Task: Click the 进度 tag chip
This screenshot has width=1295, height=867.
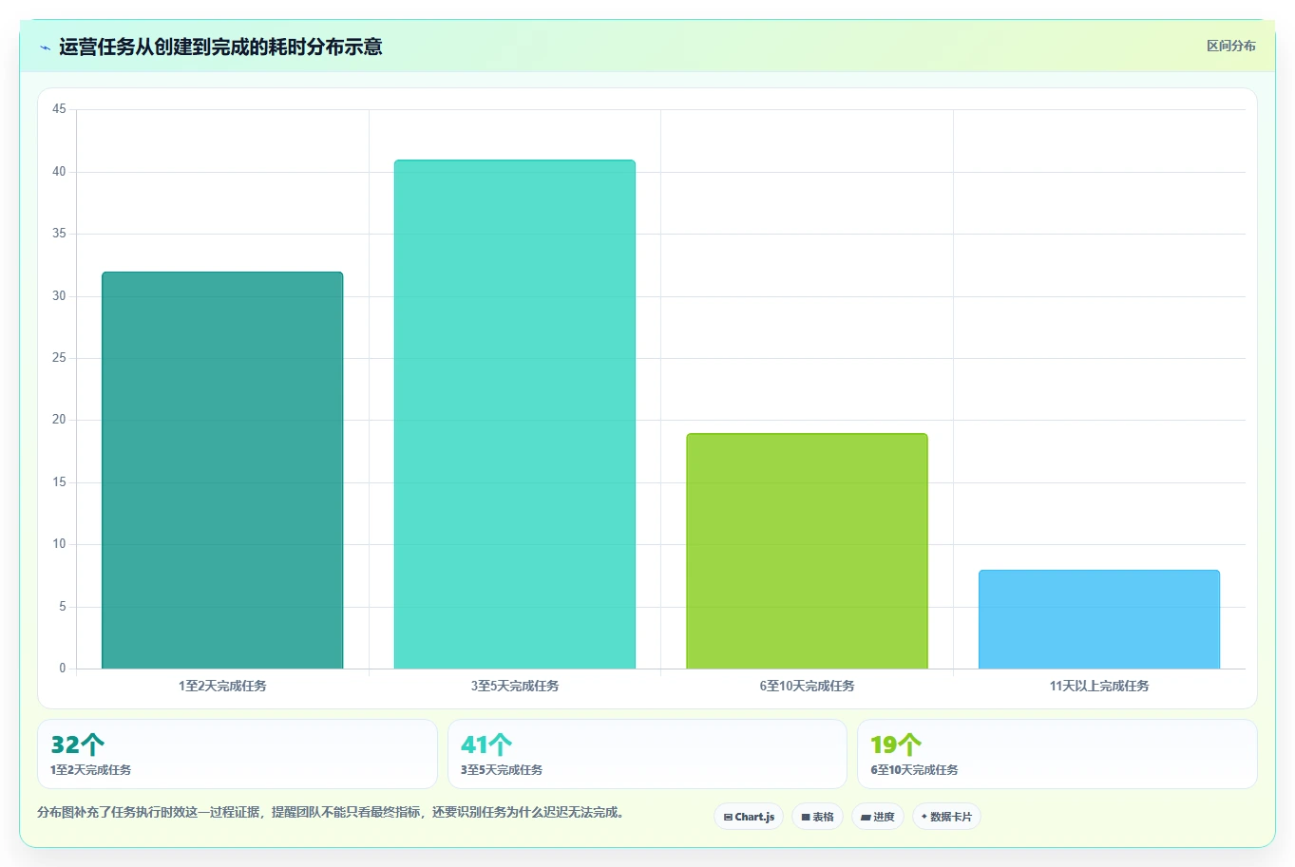Action: (x=877, y=817)
